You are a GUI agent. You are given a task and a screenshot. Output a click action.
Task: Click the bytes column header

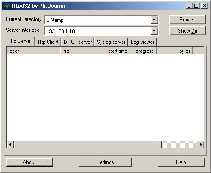point(175,51)
